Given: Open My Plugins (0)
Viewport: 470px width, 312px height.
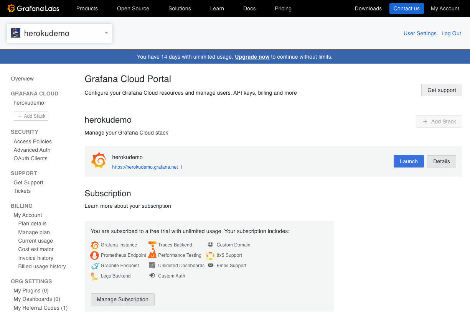Looking at the screenshot, I should 31,291.
